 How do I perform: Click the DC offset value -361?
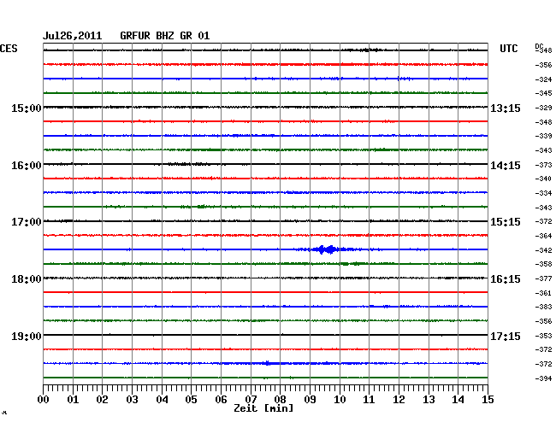click(543, 293)
